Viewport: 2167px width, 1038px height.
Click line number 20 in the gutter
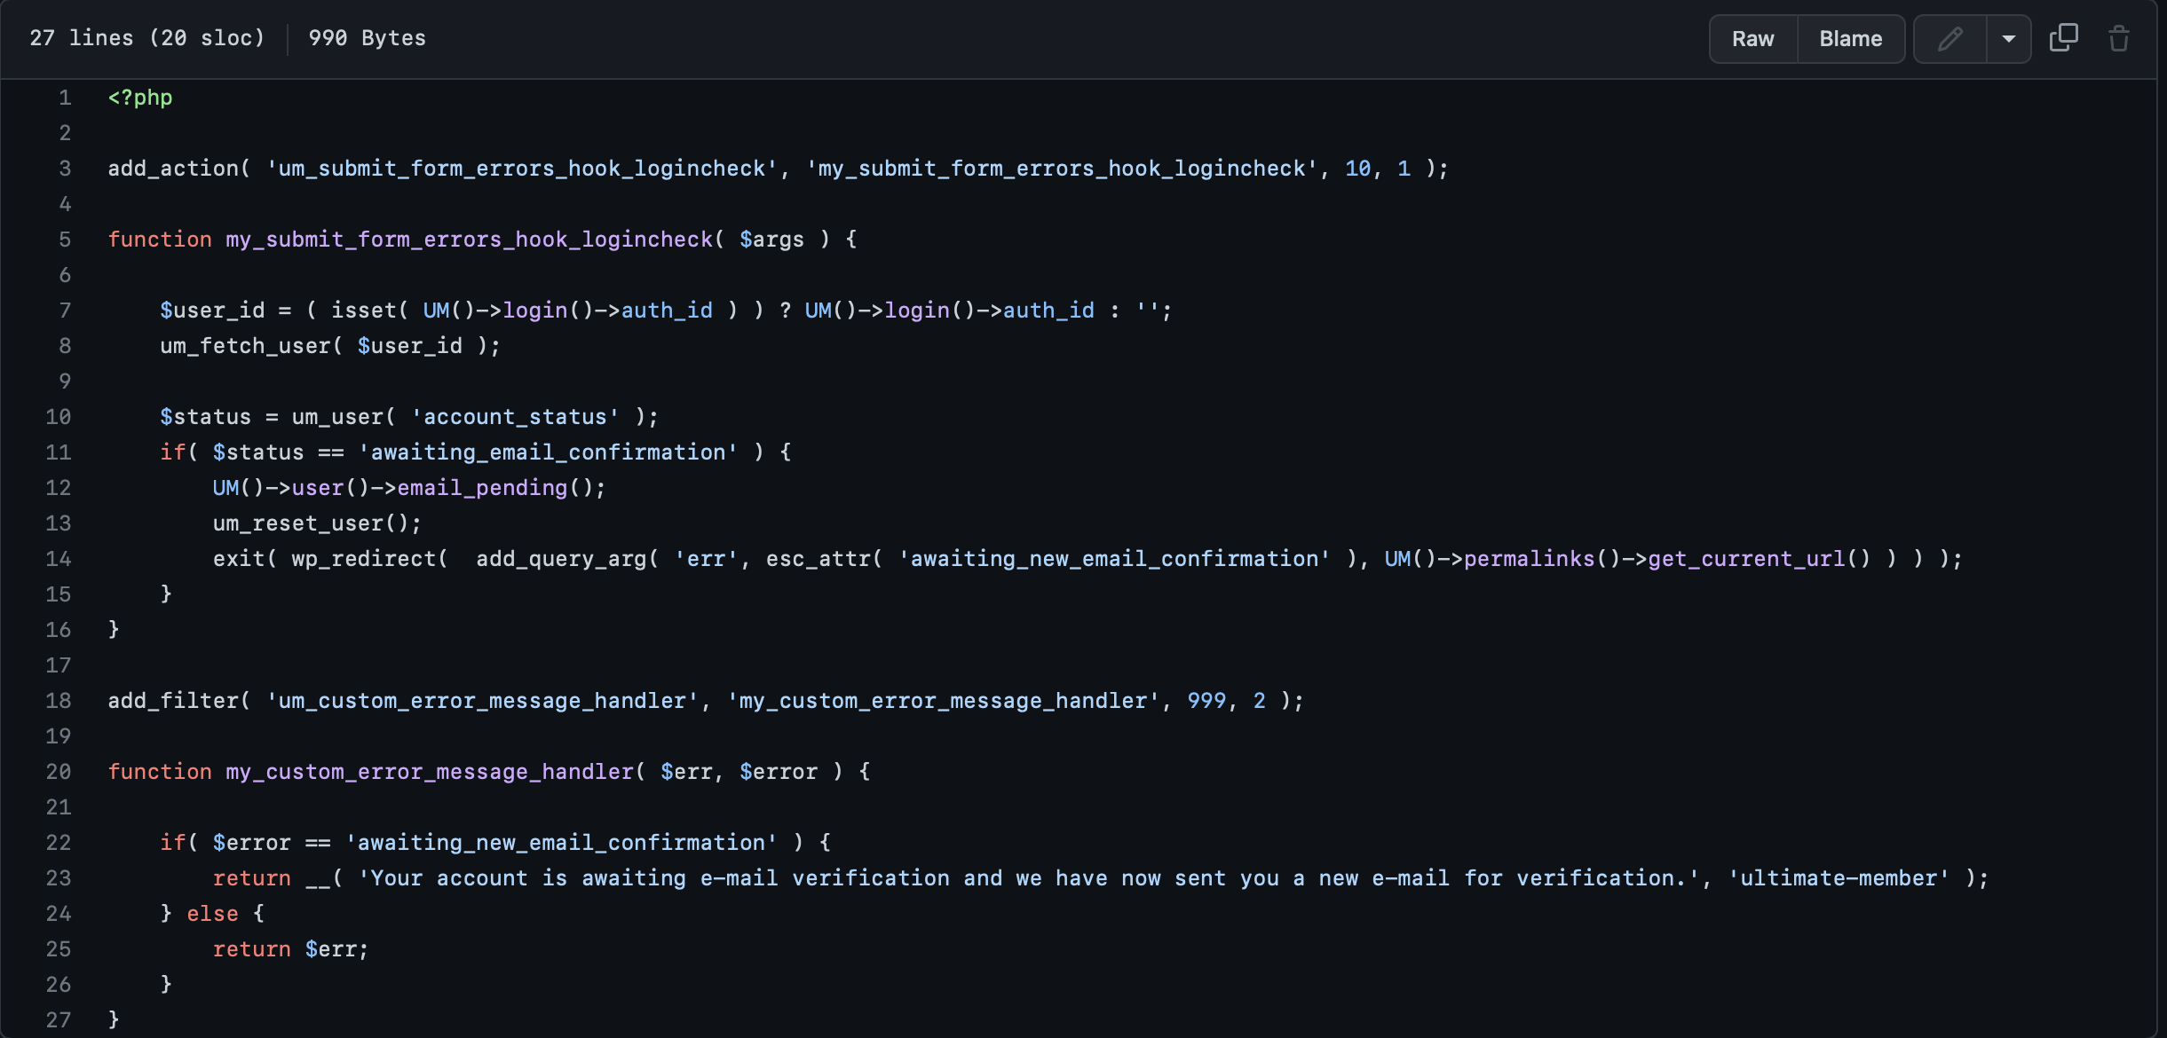click(59, 772)
